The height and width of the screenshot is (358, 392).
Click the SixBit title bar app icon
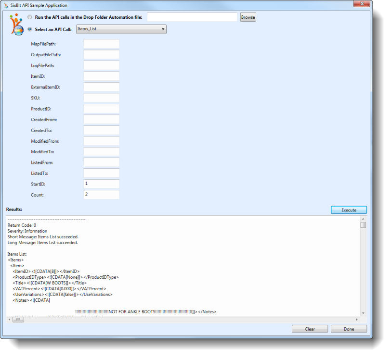6,5
